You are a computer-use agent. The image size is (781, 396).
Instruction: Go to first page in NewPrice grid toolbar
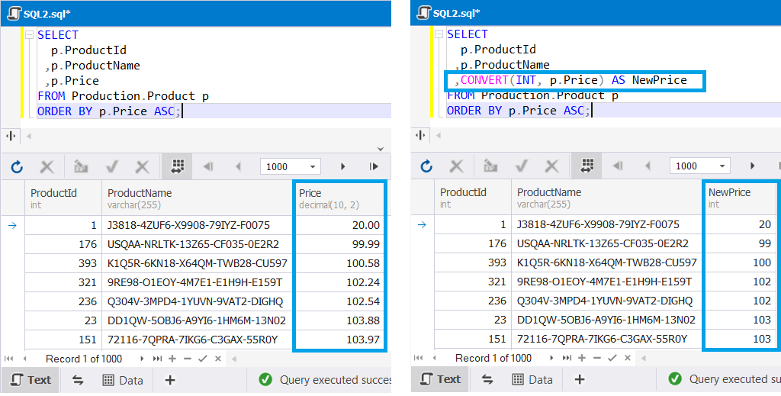pos(618,166)
